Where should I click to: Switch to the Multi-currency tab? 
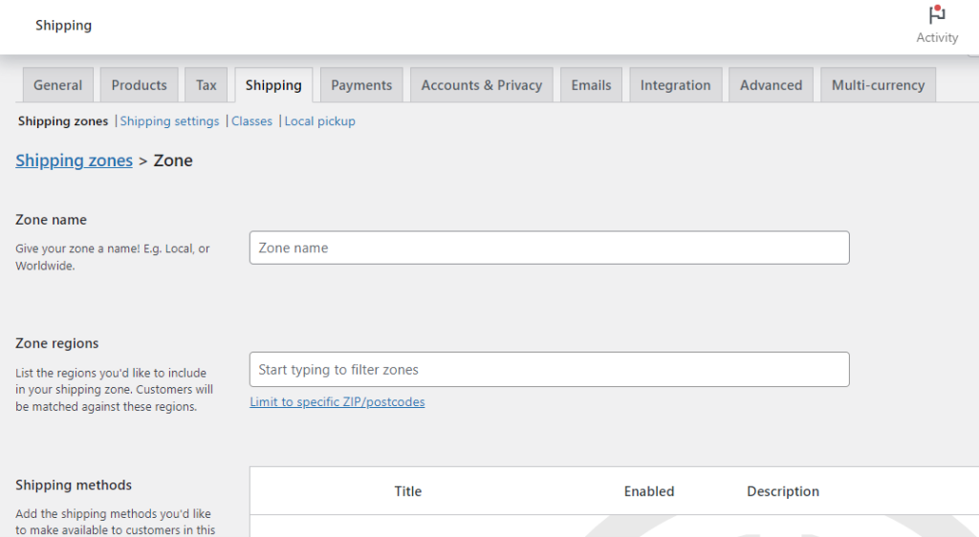878,85
